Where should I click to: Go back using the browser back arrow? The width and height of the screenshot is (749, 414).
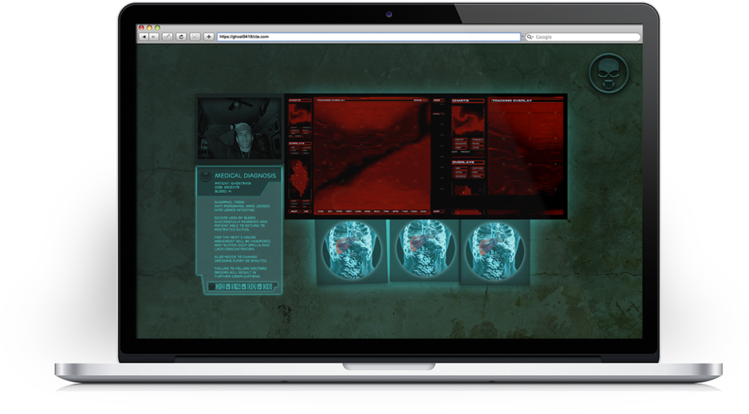coord(144,37)
